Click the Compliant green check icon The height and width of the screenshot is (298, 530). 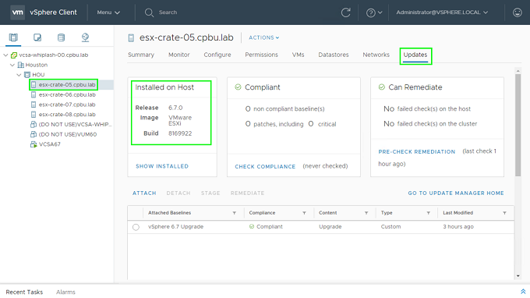click(238, 87)
